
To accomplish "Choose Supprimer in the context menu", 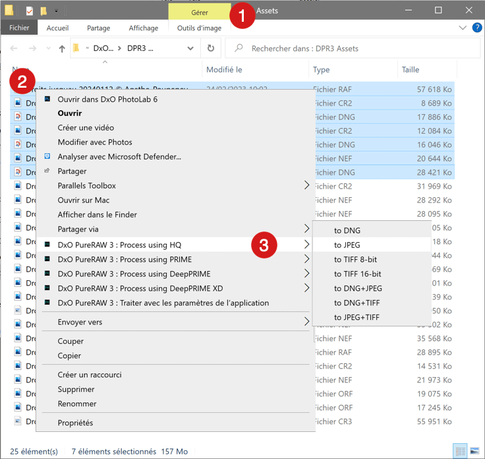I will click(x=76, y=389).
